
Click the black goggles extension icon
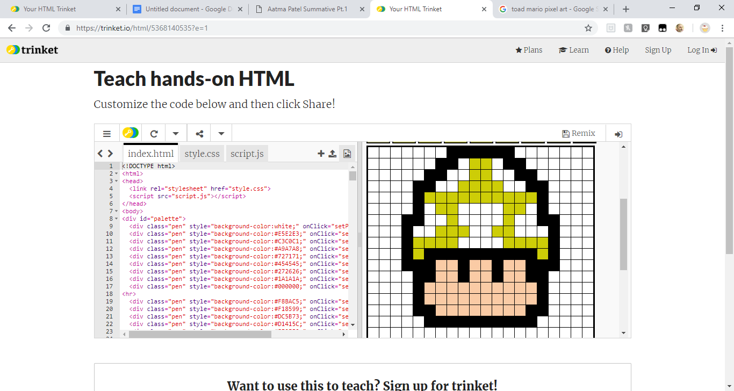coord(663,28)
